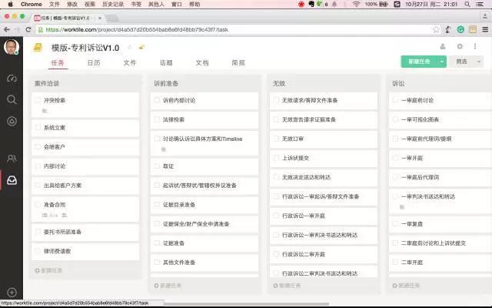The height and width of the screenshot is (308, 492).
Task: Open the 出具给客户方案 task card
Action: (85, 186)
